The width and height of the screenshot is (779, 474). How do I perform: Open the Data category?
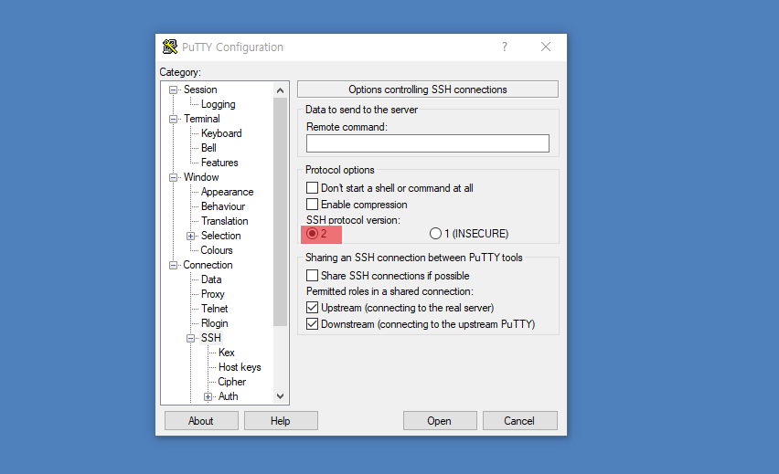click(211, 279)
